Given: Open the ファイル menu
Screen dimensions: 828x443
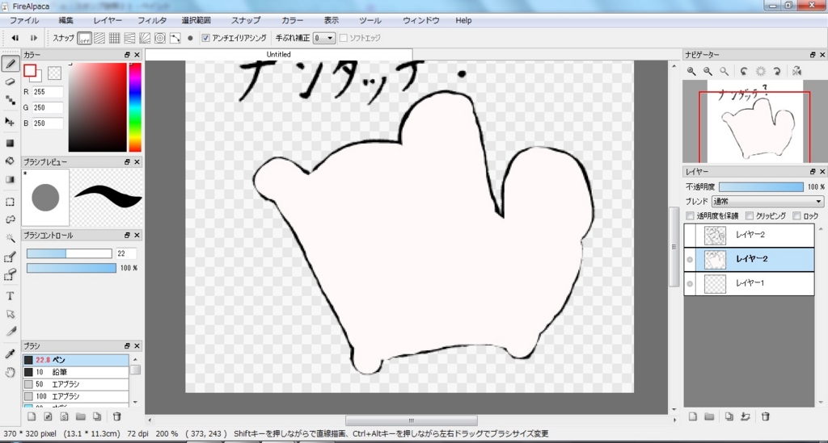Looking at the screenshot, I should coord(24,20).
